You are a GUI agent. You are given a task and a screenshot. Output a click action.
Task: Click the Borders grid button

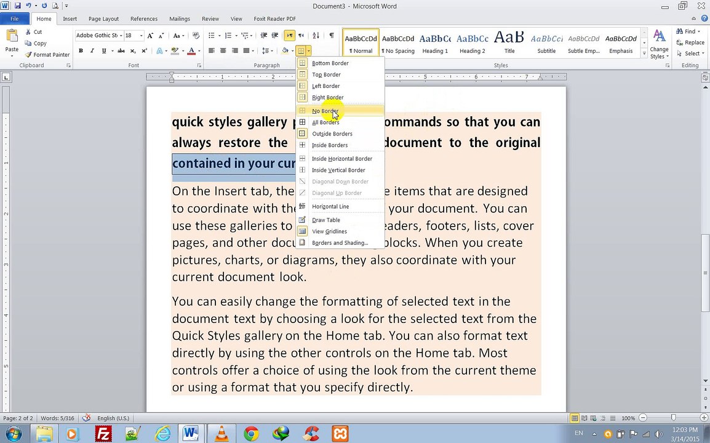tap(301, 50)
